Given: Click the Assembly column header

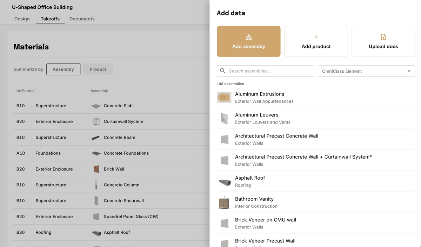Looking at the screenshot, I should pos(99,91).
